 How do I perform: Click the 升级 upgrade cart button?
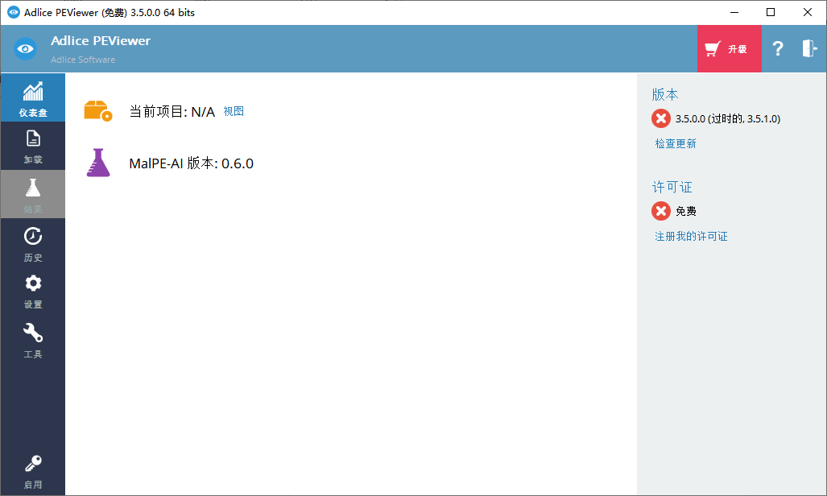click(x=729, y=48)
